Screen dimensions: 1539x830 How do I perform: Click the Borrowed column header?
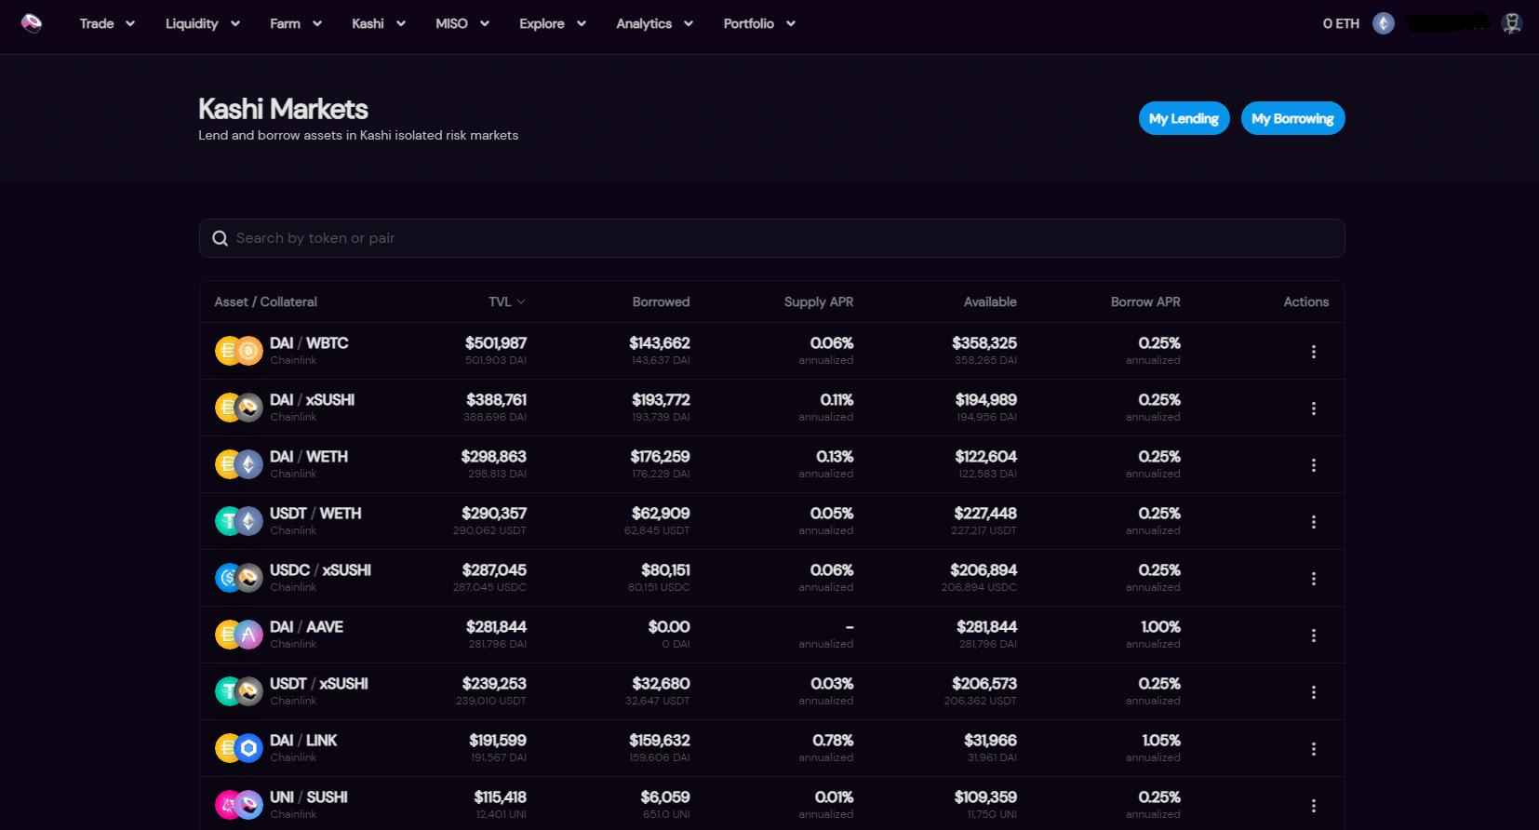(x=661, y=301)
